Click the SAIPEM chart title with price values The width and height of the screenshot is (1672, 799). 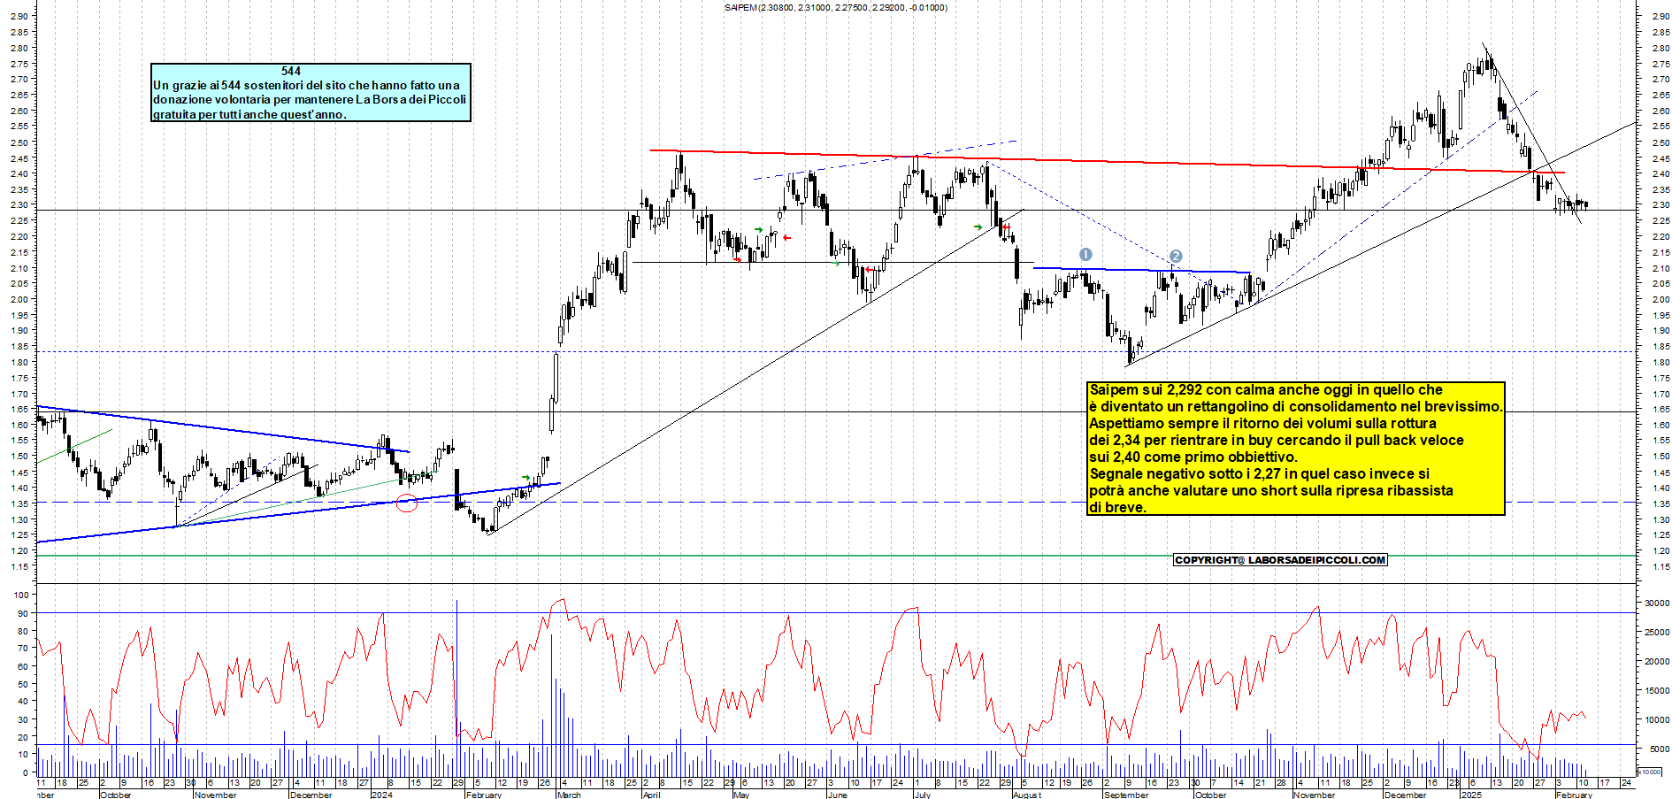coord(835,8)
